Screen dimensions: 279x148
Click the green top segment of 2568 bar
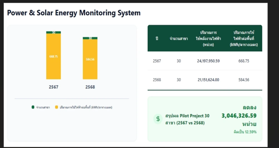pos(90,38)
